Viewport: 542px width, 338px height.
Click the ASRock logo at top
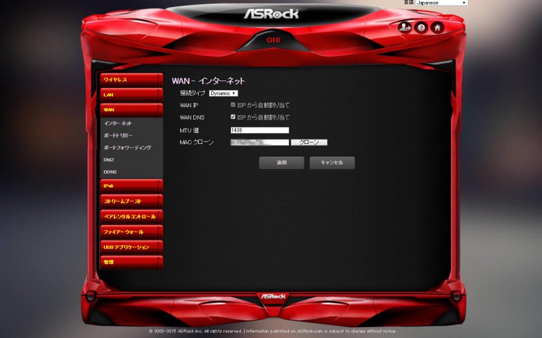coord(271,13)
